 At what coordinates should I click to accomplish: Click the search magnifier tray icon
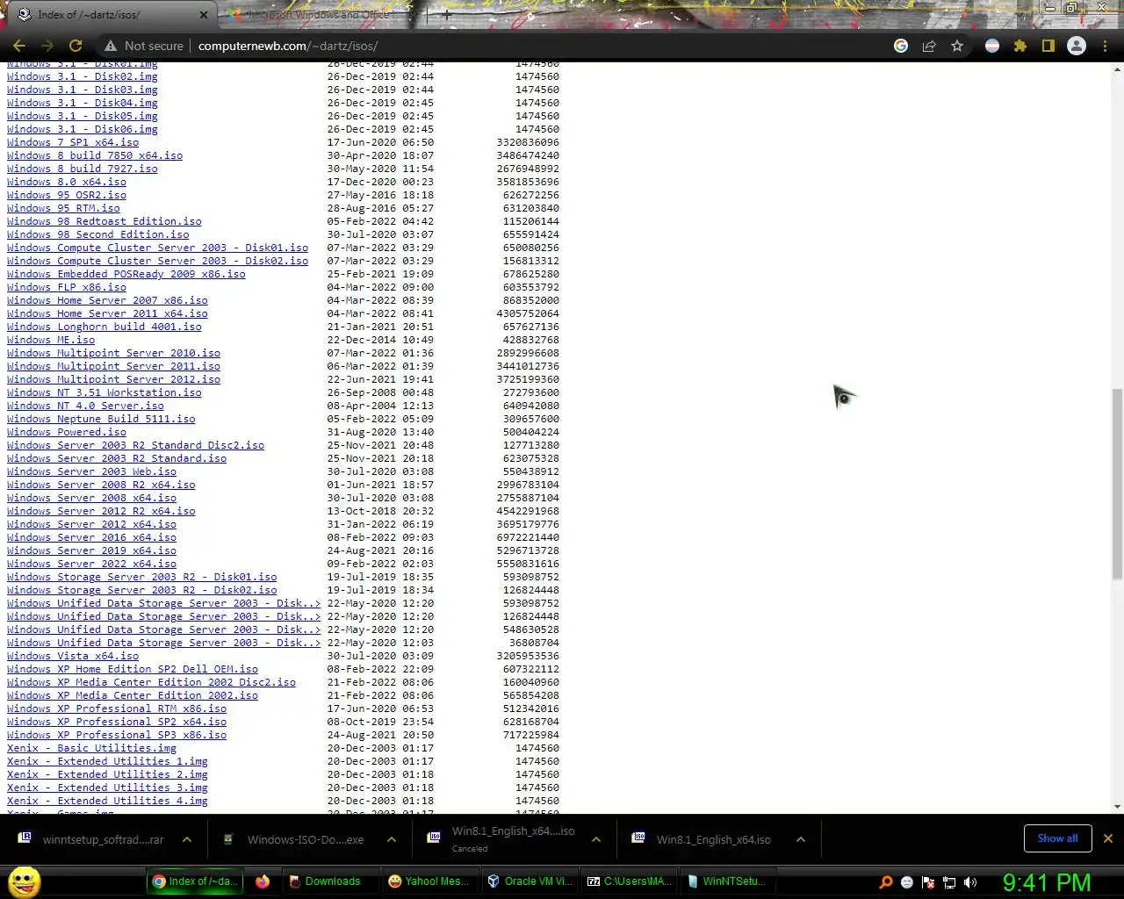coord(886,882)
